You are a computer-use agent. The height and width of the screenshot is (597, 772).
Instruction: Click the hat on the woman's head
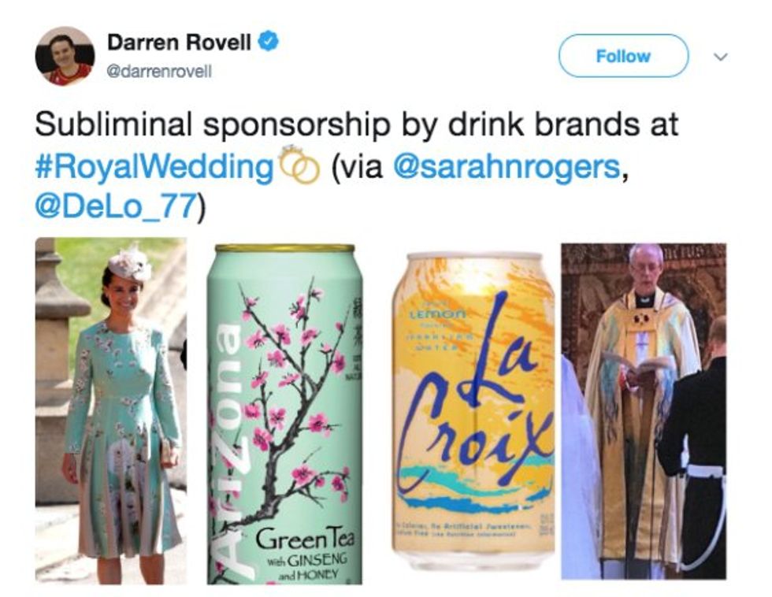129,265
